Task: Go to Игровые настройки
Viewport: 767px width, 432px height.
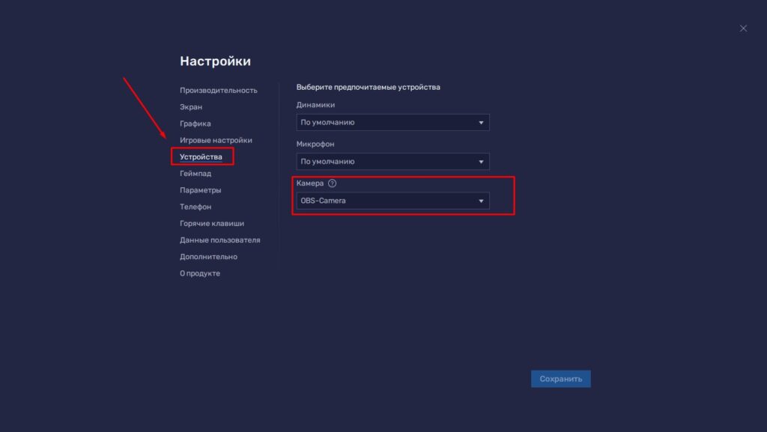Action: pos(216,140)
